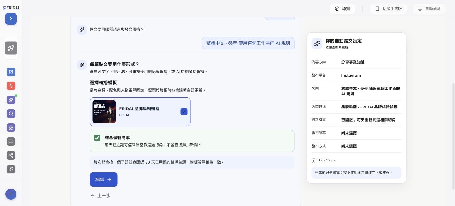Open the red activity pulse sidebar icon
Viewport: 455px width, 206px height.
pyautogui.click(x=11, y=86)
